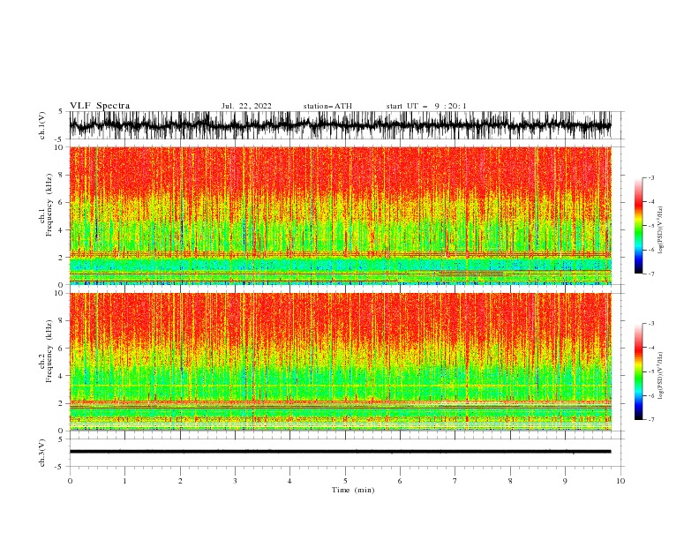Click the "ch.1(V)" waveform axis label
This screenshot has height=540, width=699.
(x=42, y=125)
